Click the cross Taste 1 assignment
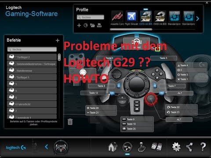This screenshot has width=211, height=158. (192, 79)
